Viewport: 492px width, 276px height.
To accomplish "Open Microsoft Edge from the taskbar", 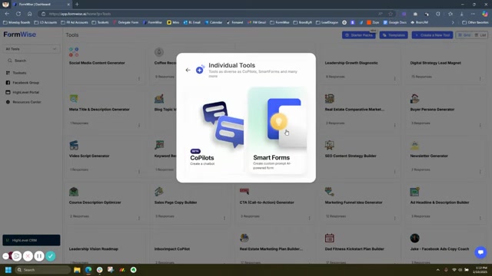I will pyautogui.click(x=88, y=270).
